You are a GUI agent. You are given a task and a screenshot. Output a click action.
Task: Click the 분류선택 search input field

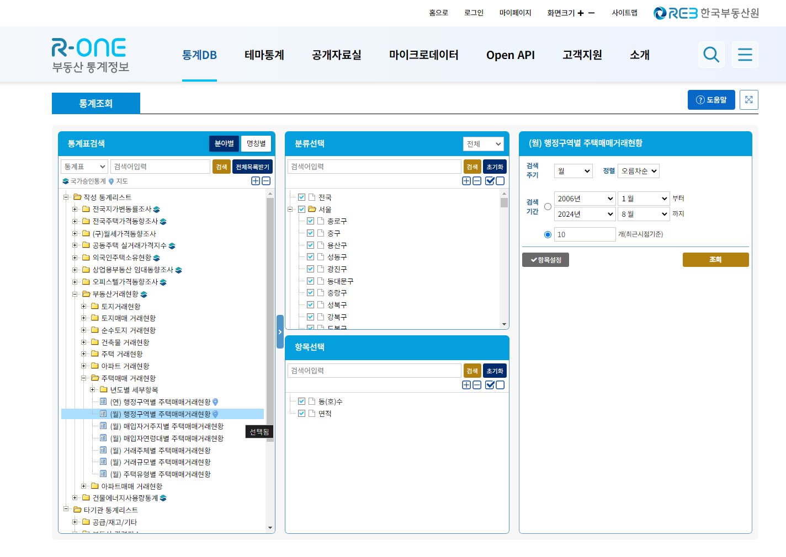tap(374, 167)
